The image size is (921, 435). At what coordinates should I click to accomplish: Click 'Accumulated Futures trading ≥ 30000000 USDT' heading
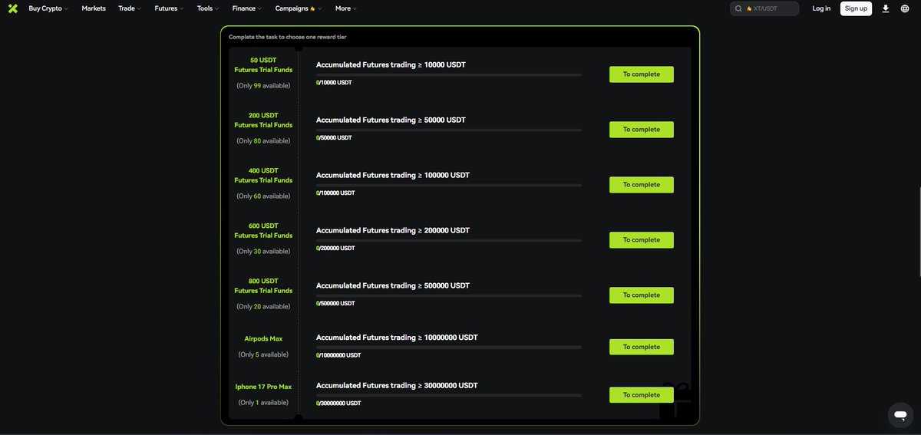click(397, 386)
